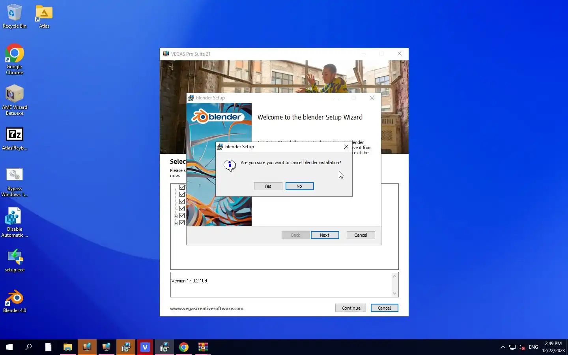The width and height of the screenshot is (568, 355).
Task: Open the network status tray icon
Action: click(512, 347)
